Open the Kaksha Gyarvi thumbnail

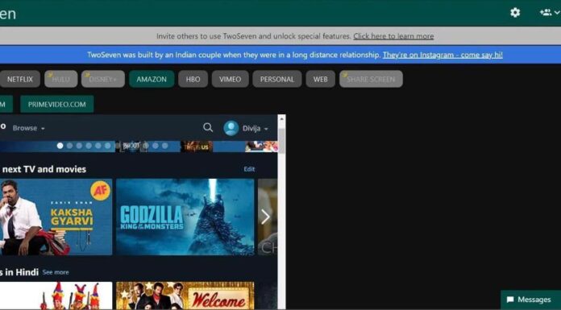pyautogui.click(x=56, y=217)
